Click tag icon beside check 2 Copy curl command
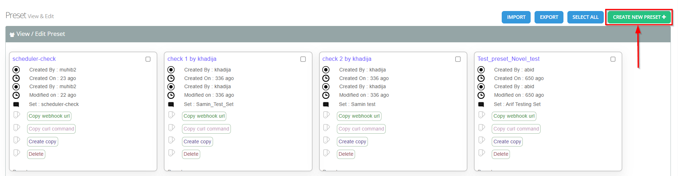The height and width of the screenshot is (176, 678). pos(327,128)
